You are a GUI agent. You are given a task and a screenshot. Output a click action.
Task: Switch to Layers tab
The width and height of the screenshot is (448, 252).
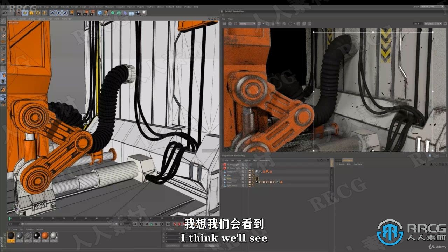point(338,160)
